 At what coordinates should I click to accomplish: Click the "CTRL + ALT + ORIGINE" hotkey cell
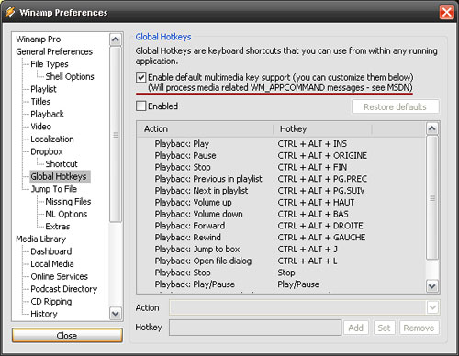point(322,155)
